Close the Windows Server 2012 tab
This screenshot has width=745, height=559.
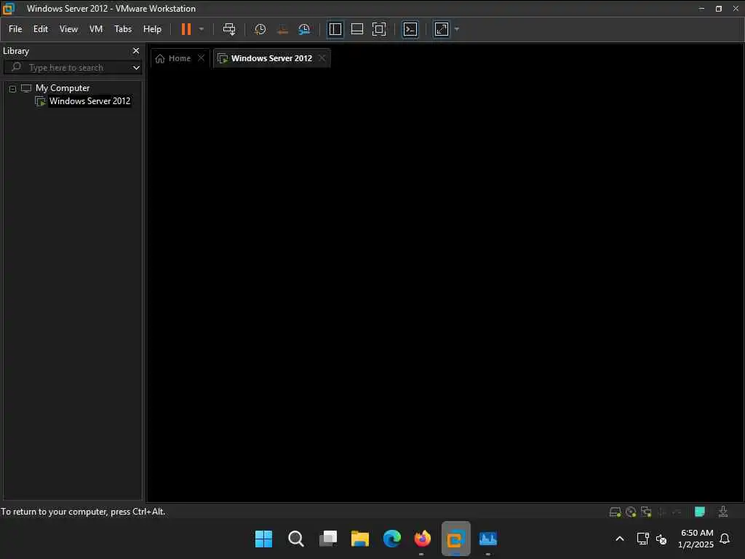click(x=322, y=58)
